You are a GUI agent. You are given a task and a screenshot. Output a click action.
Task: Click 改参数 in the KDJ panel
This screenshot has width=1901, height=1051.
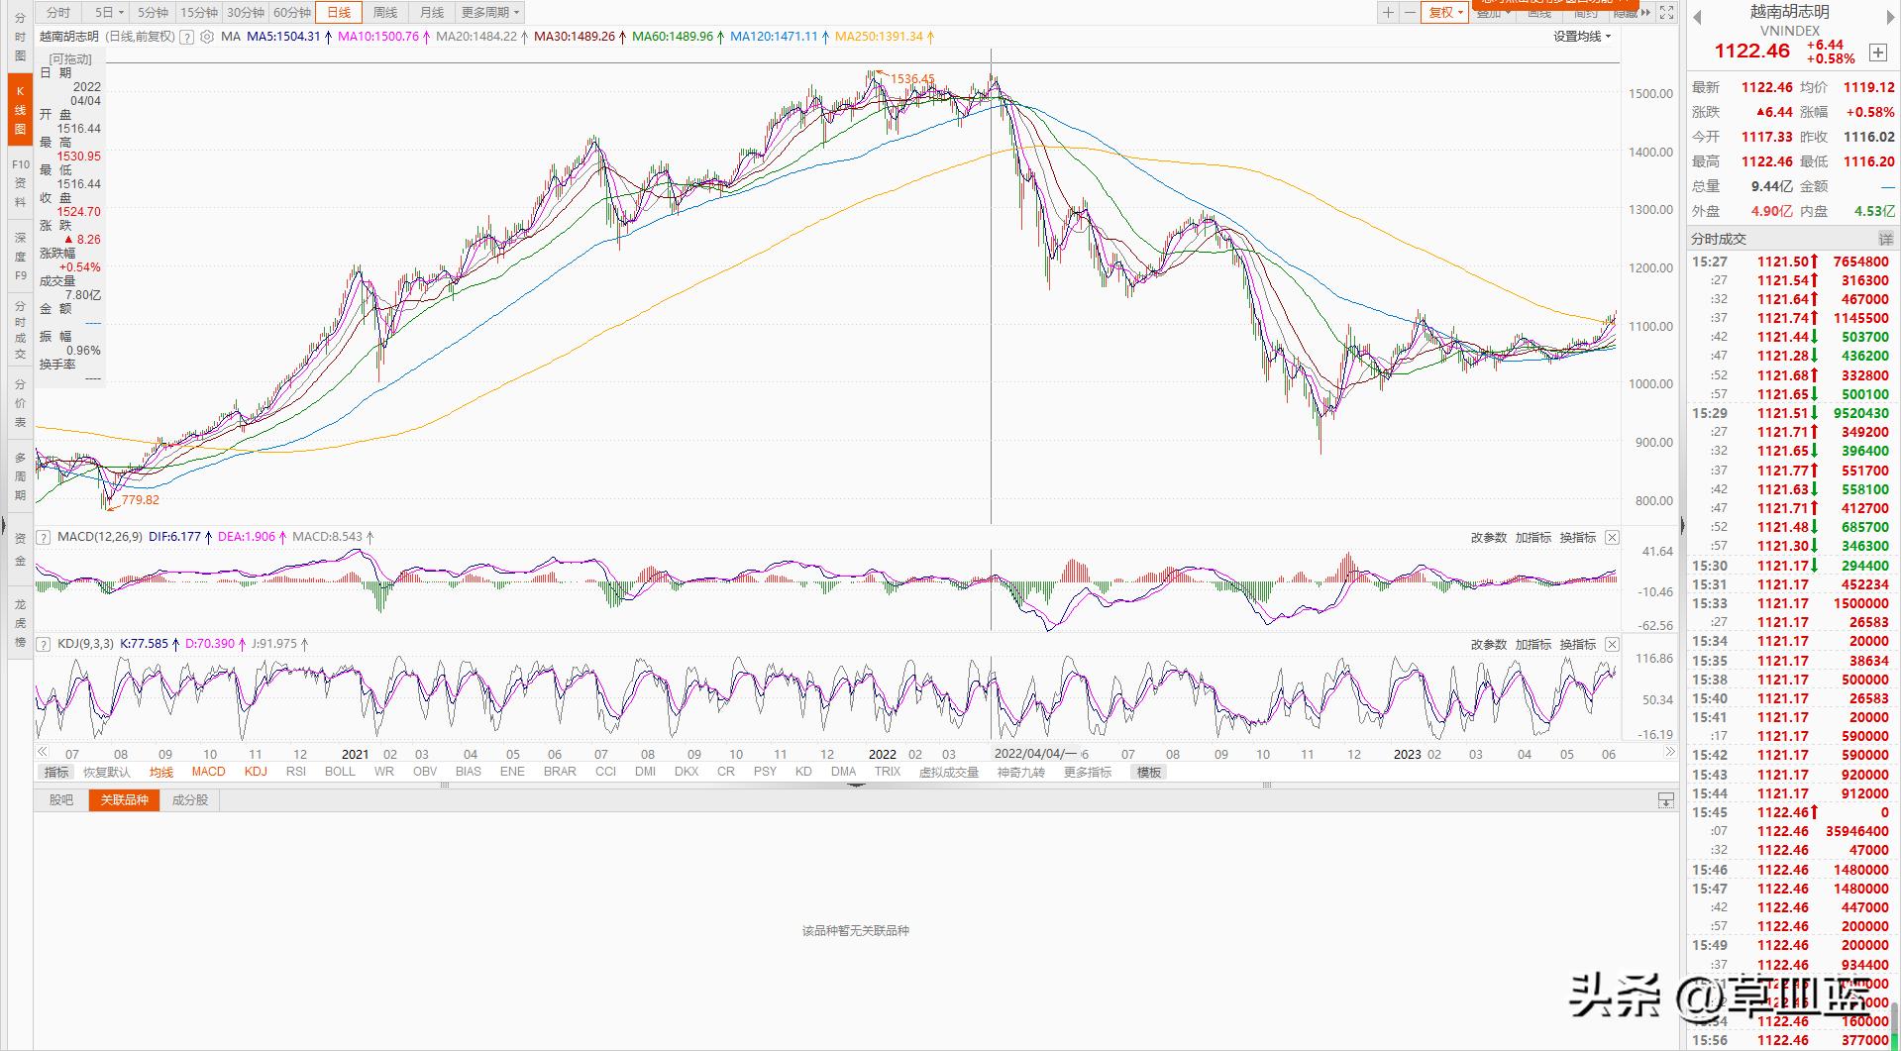1488,644
